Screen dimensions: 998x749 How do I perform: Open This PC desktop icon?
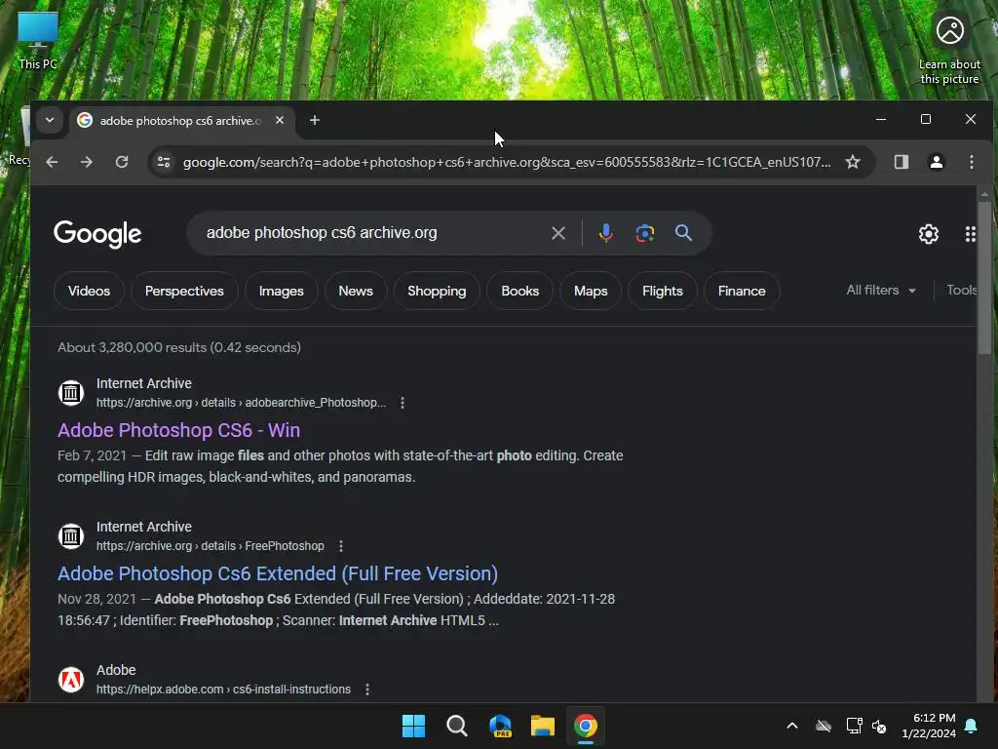coord(38,39)
